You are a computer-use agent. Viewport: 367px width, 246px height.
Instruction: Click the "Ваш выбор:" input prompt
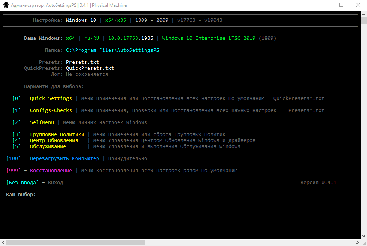click(x=21, y=195)
